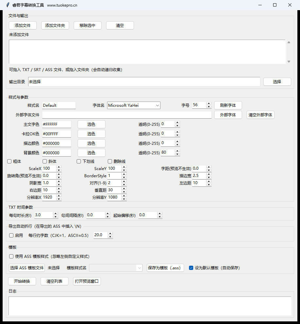Increase ScaleX value with up arrow
Image resolution: width=300 pixels, height=324 pixels.
coord(59,167)
